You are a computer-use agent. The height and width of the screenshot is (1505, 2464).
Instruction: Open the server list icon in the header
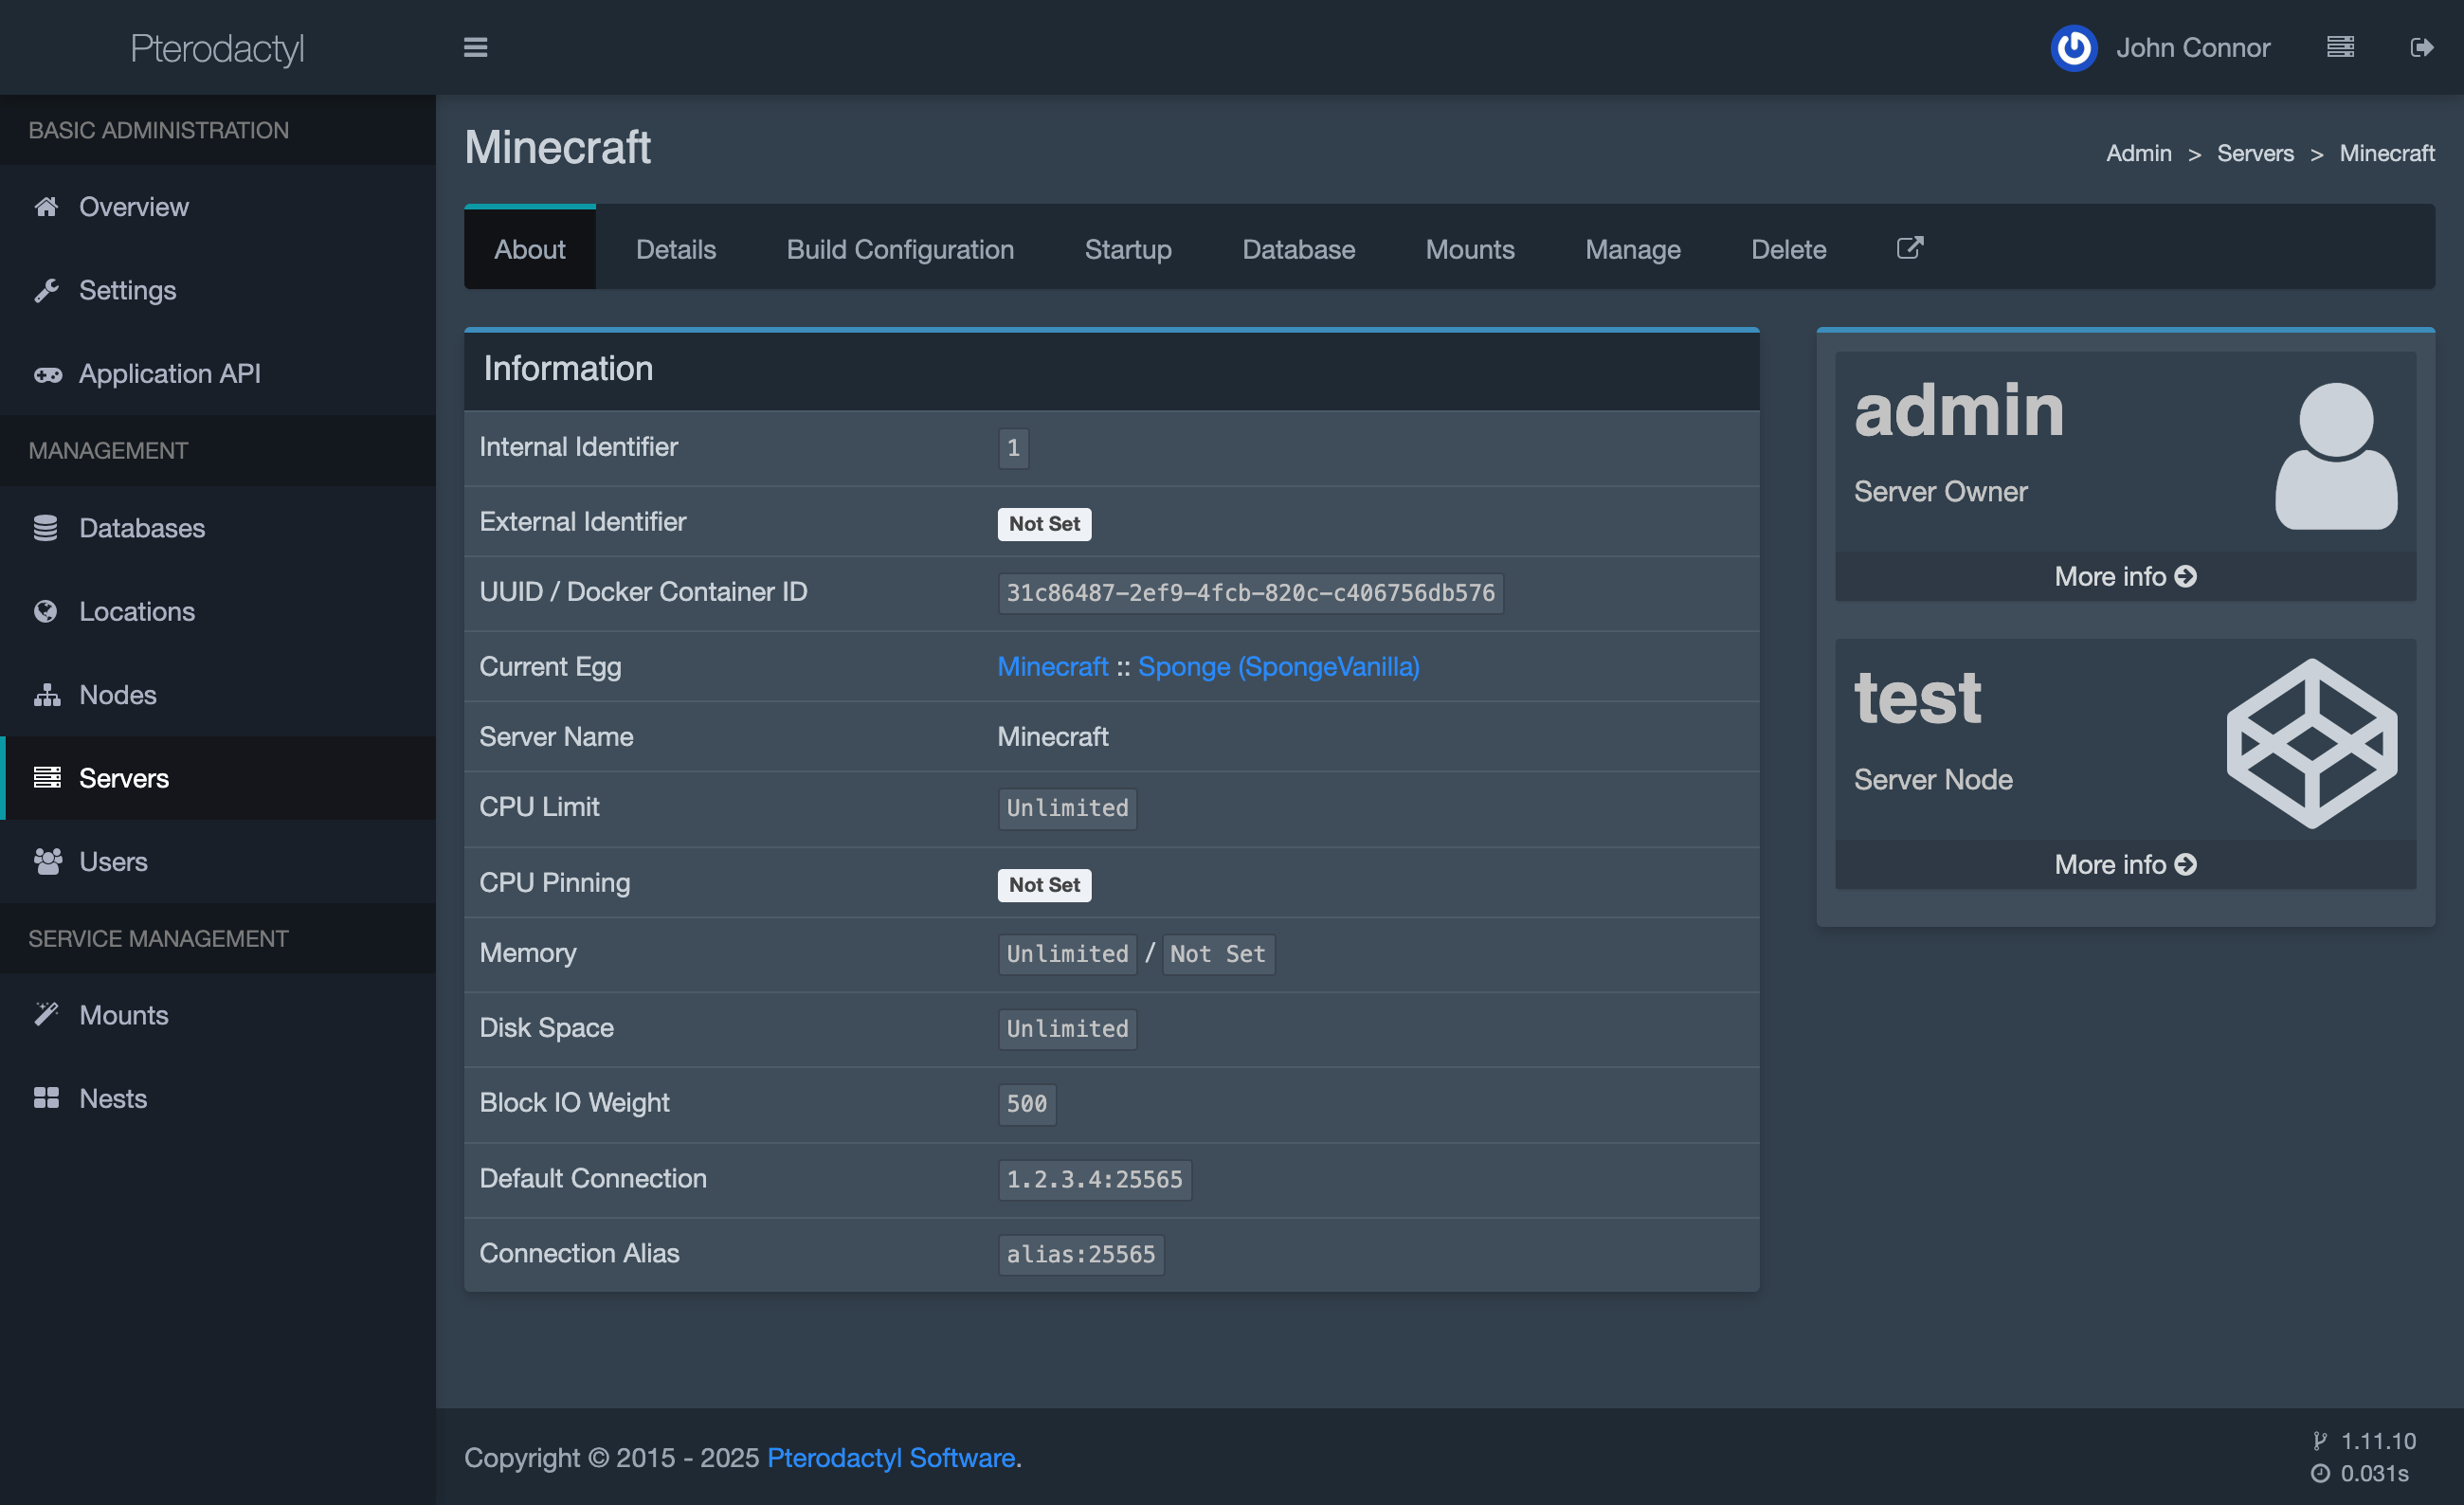tap(2340, 47)
